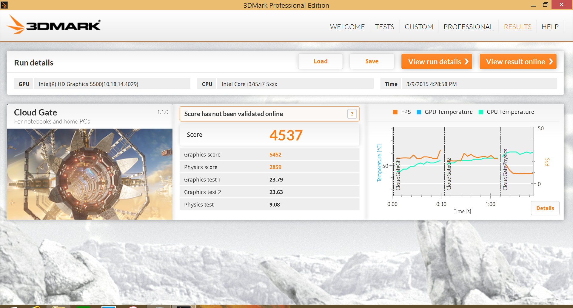Viewport: 573px width, 308px height.
Task: Click the CloudGateGt2 chart marker
Action: point(449,174)
